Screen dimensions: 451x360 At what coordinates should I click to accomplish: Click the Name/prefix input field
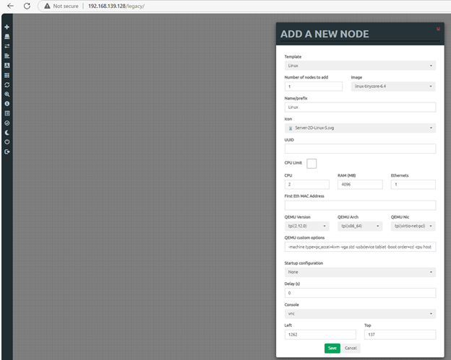point(360,107)
